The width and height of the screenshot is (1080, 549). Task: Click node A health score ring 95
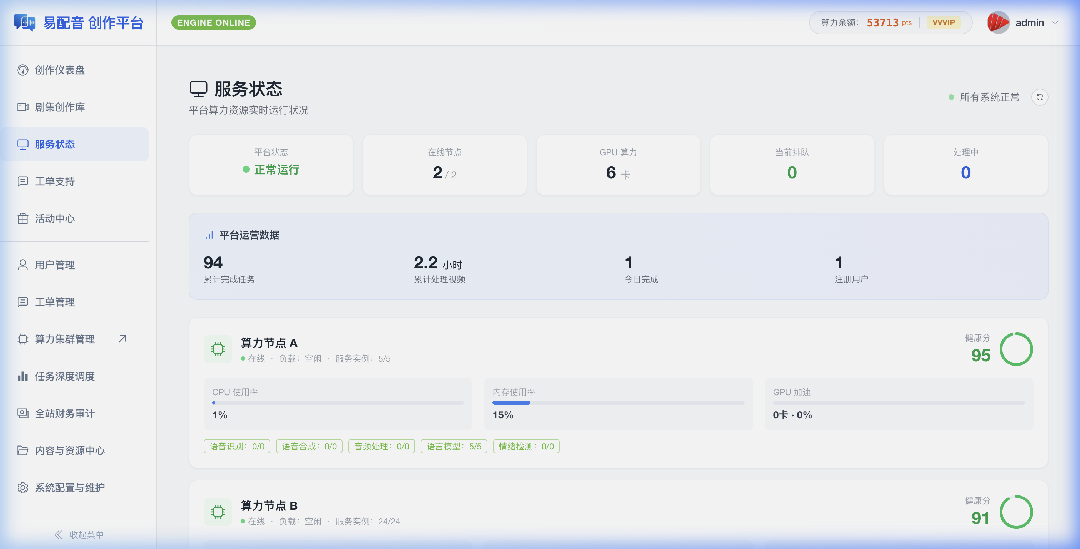[x=1016, y=349]
